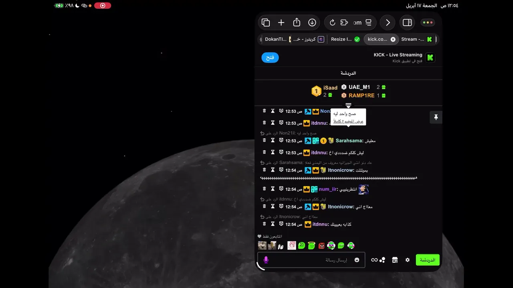Click the Kick app logo in banner
Screen dimensions: 513x288
(x=430, y=58)
